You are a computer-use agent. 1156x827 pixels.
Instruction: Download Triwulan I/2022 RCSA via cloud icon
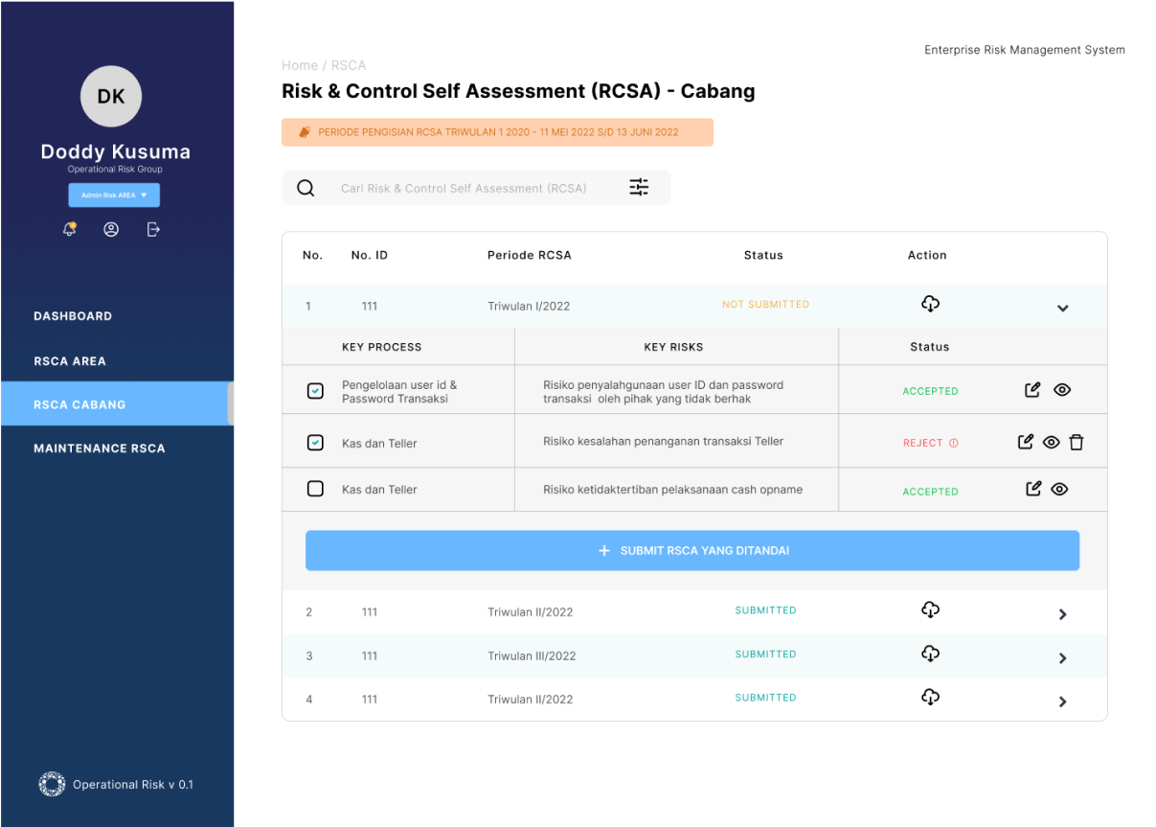pos(930,304)
